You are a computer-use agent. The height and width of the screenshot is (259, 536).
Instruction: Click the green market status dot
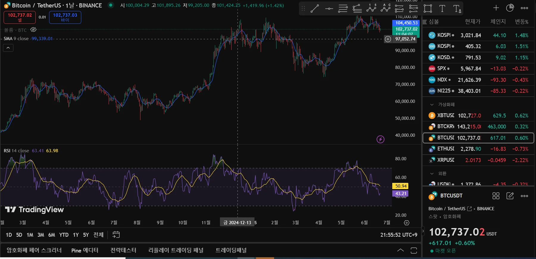(111, 5)
